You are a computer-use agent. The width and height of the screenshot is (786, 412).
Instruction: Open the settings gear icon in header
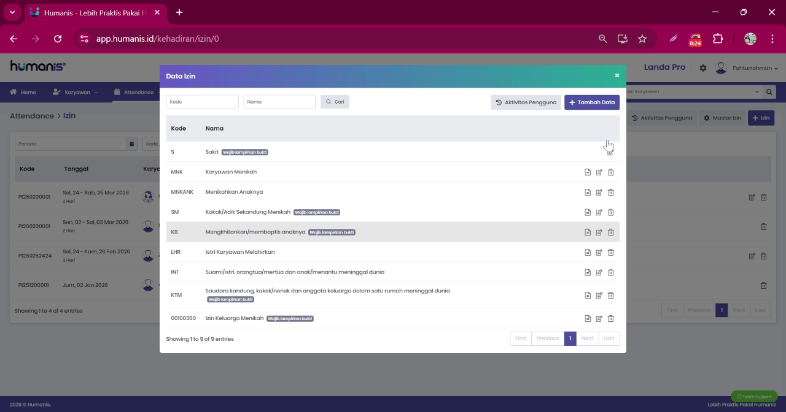click(703, 68)
